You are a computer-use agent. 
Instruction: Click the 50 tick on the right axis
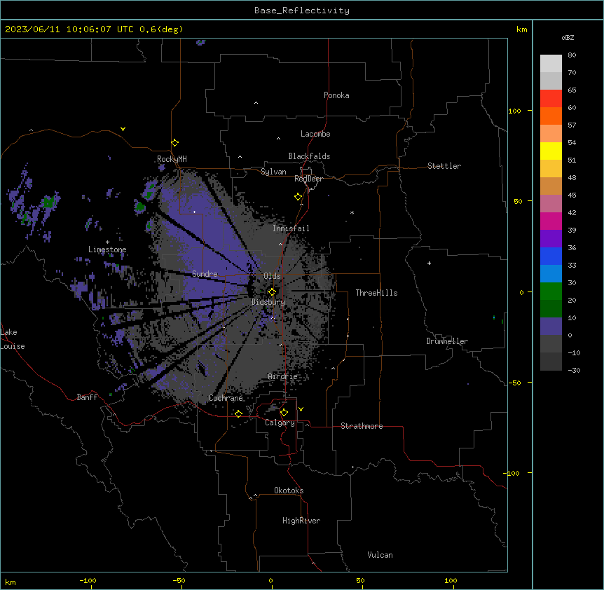[518, 201]
